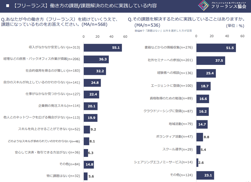Click the 特に課題はない(n=32) label

(63, 175)
